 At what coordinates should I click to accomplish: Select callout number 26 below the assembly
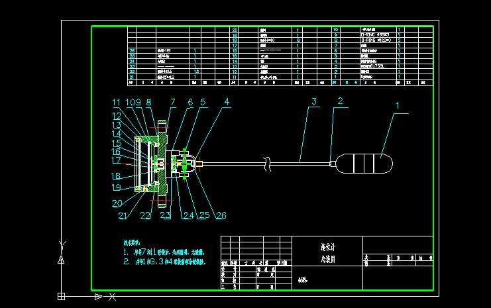pos(221,215)
